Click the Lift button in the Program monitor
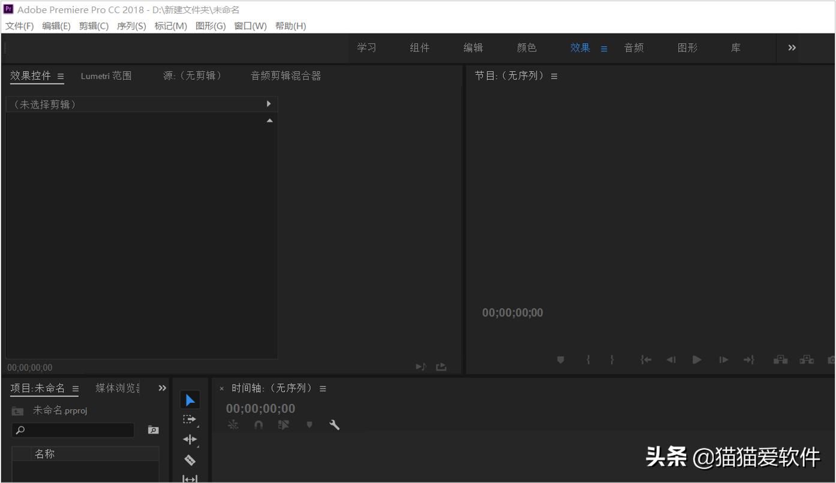 pyautogui.click(x=780, y=360)
